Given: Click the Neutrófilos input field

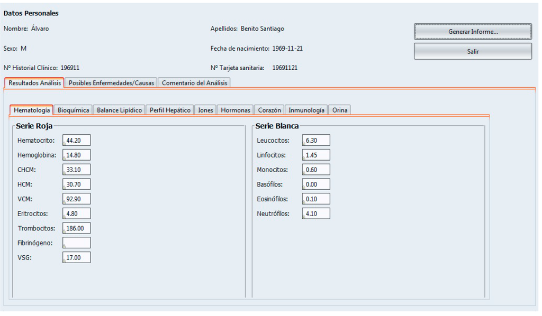Looking at the screenshot, I should click(x=317, y=213).
